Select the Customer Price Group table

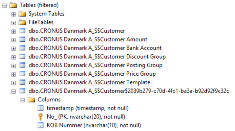coord(92,74)
